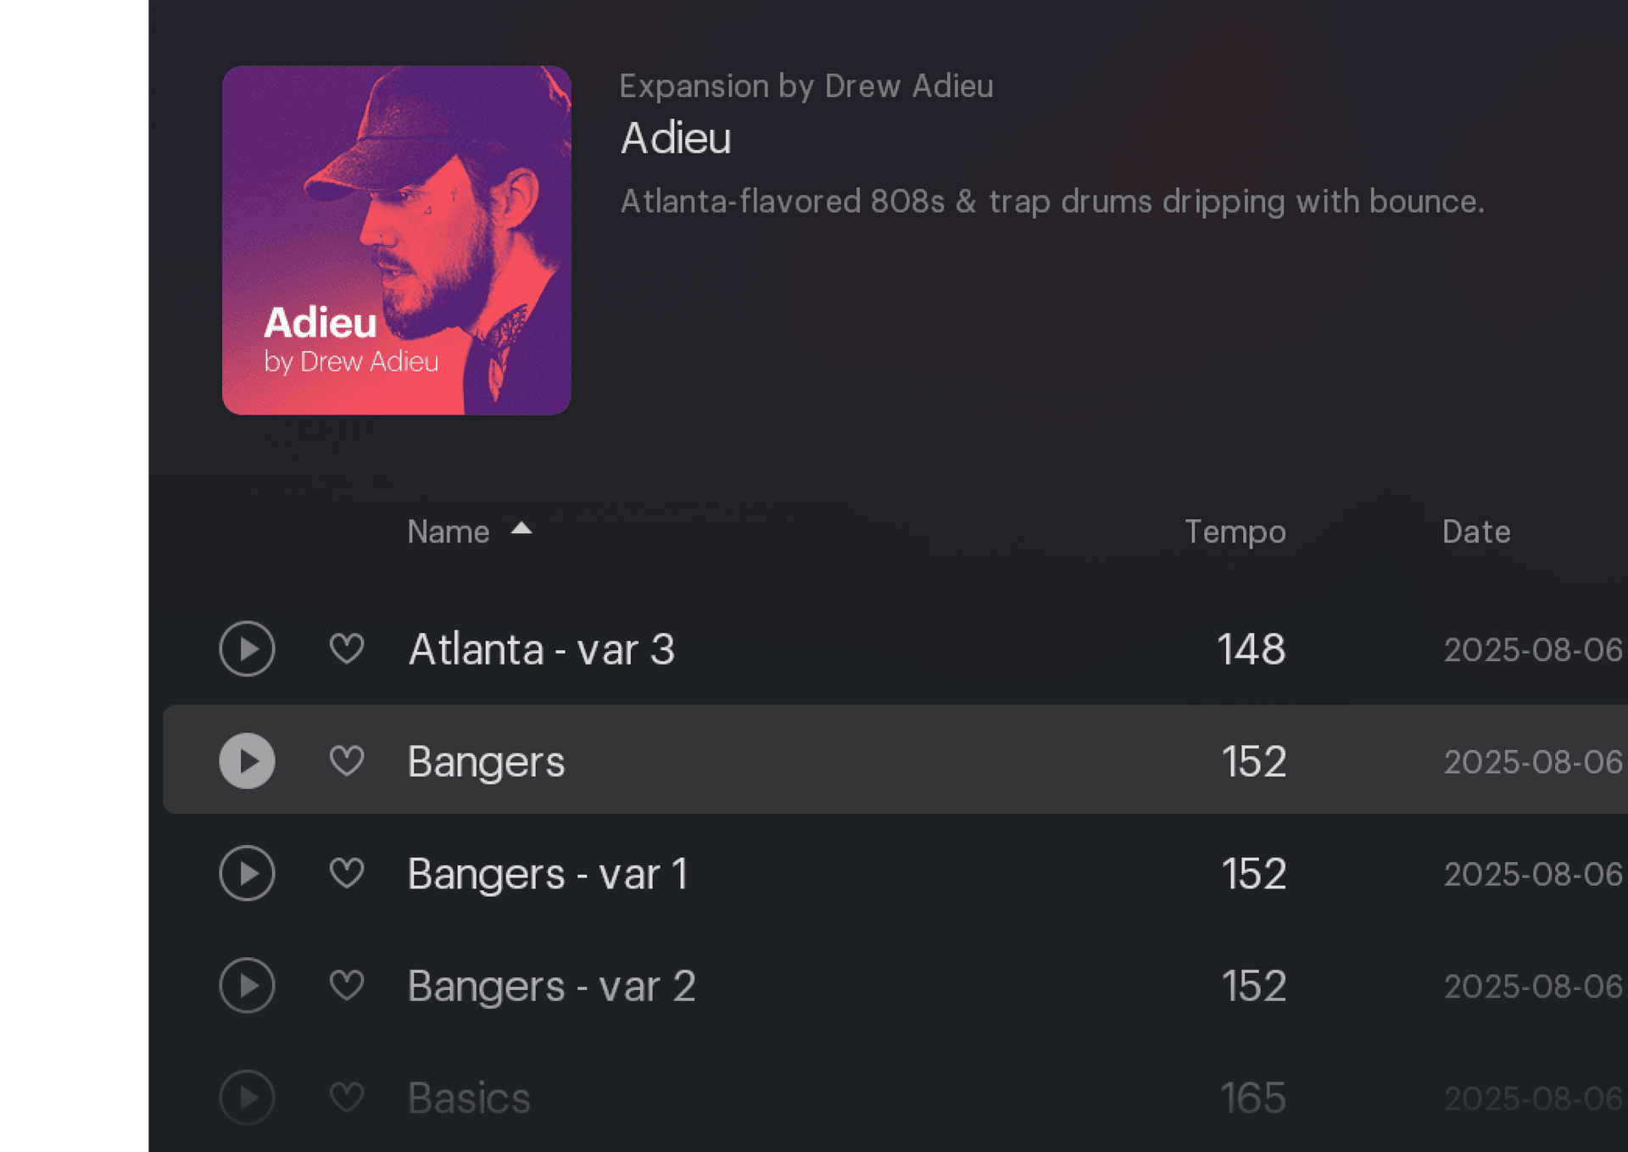The image size is (1628, 1152).
Task: Choose the Bangers - var 2 name
Action: point(551,986)
